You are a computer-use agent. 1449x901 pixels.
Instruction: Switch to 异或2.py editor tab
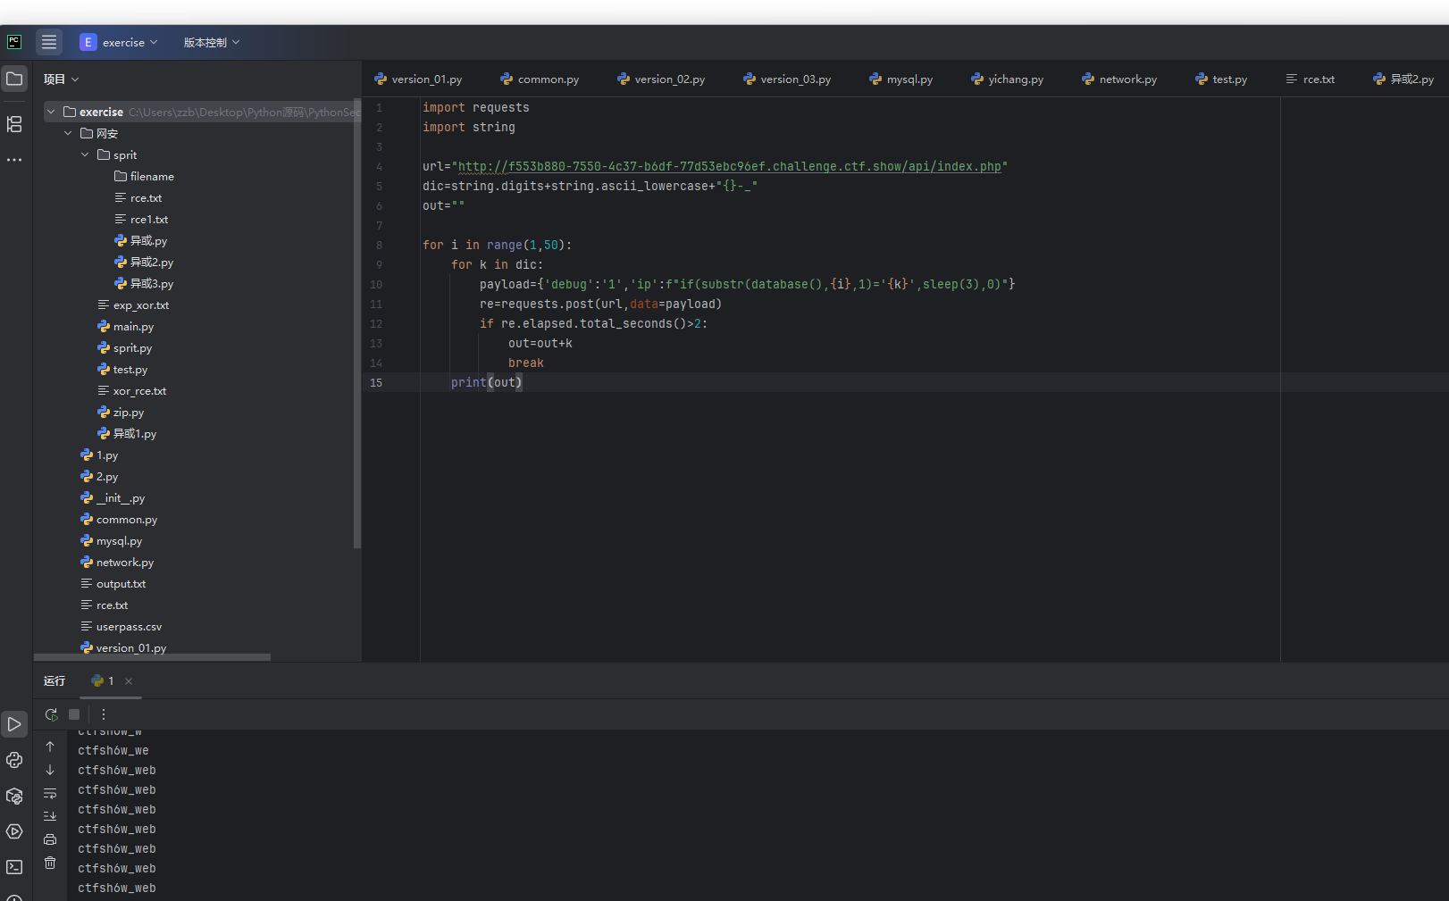(1403, 79)
